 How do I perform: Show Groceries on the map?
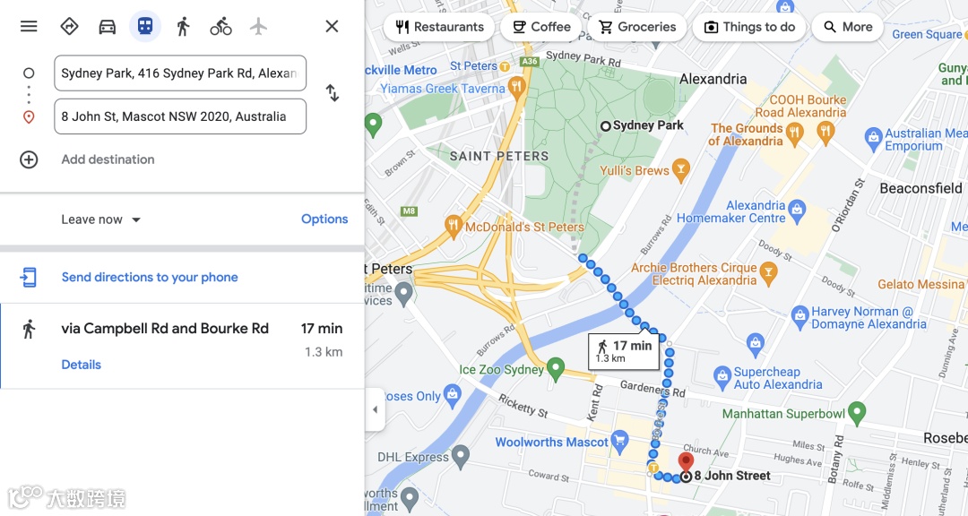(x=637, y=27)
